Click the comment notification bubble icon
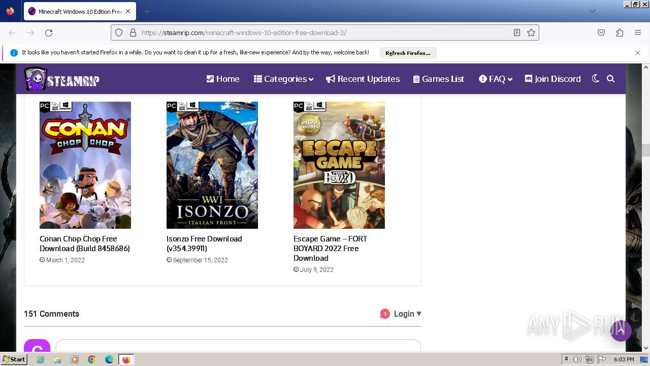 click(385, 314)
